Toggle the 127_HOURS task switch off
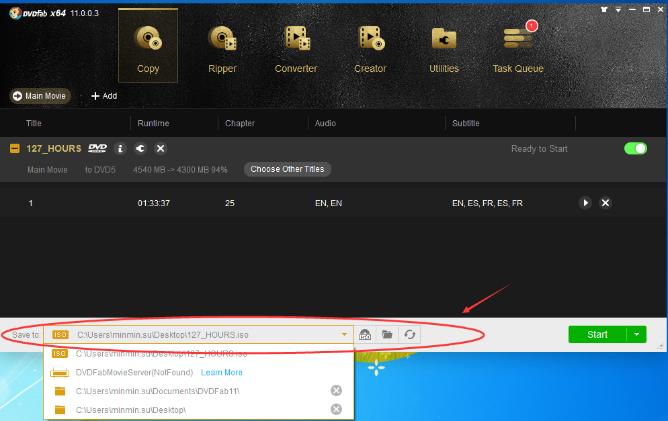668x421 pixels. (635, 148)
